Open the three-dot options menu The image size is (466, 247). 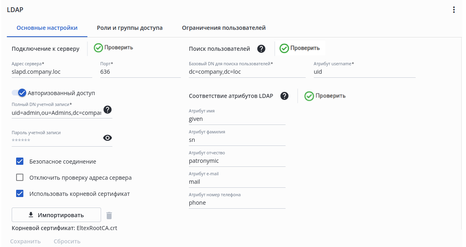point(454,10)
